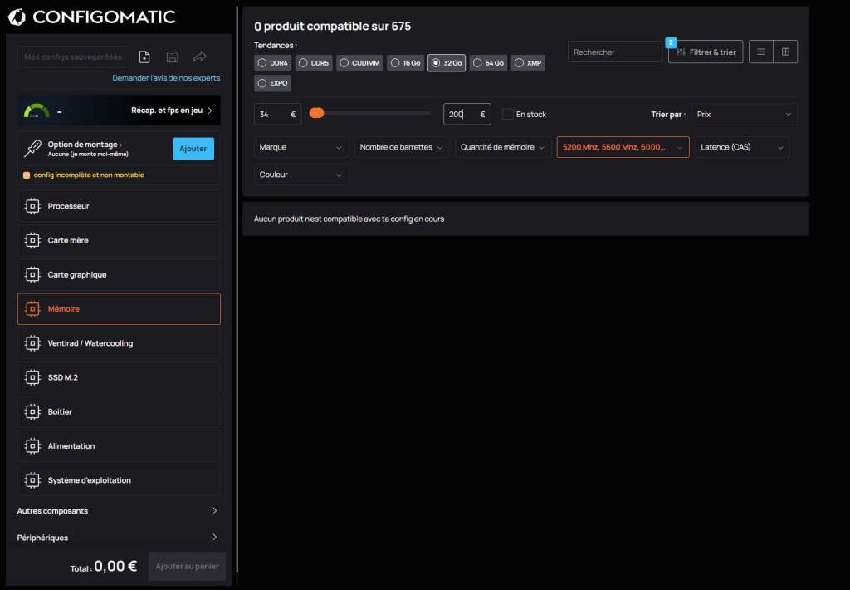This screenshot has height=590, width=850.
Task: Select the 64 Go trend option
Action: click(477, 63)
